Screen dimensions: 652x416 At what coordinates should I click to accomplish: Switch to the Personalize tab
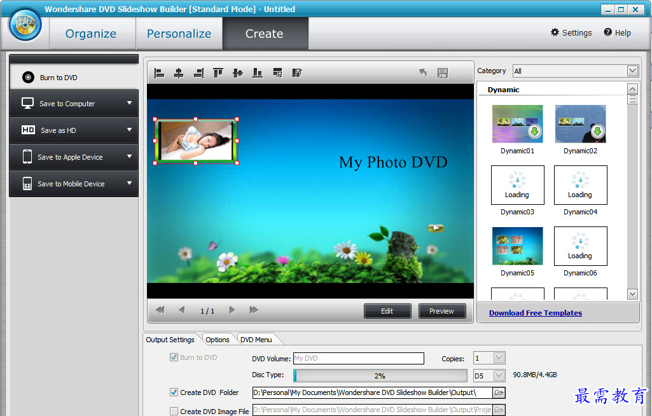179,34
